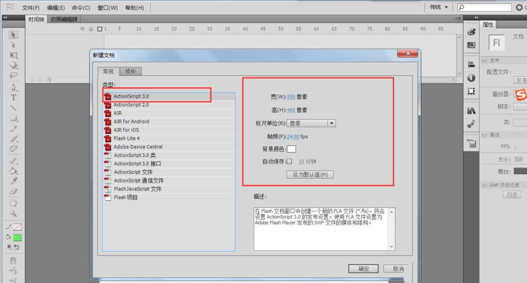Image resolution: width=527 pixels, height=283 pixels.
Task: Select the Eraser tool
Action: (14, 191)
